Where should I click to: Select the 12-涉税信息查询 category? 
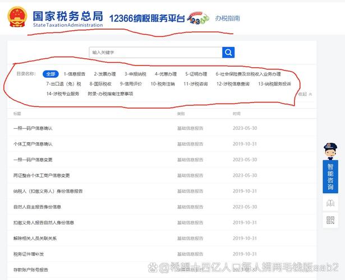(233, 84)
